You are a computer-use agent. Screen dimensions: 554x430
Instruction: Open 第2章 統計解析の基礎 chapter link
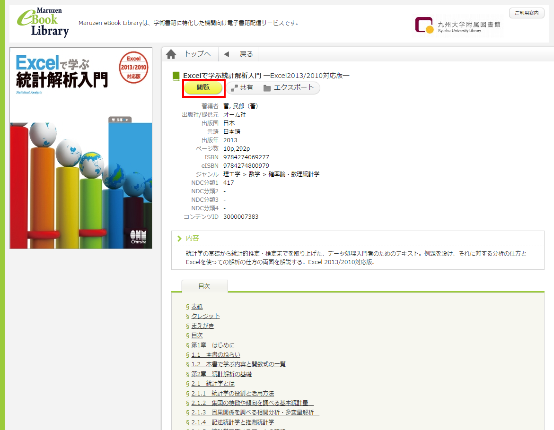tap(221, 374)
